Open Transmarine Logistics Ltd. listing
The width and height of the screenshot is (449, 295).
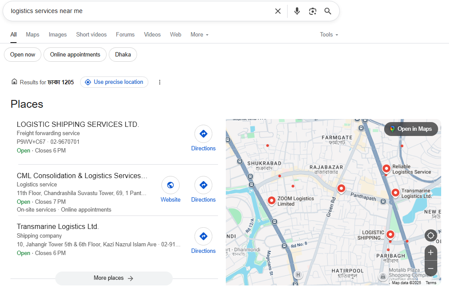[58, 226]
